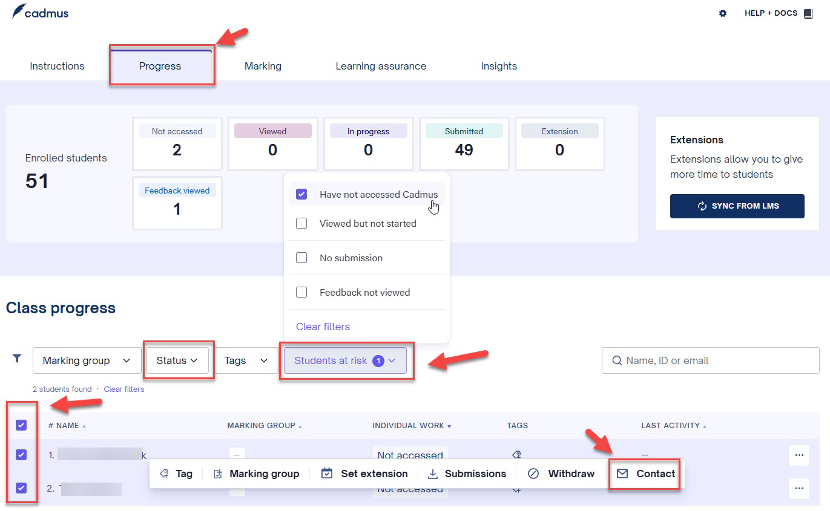Open the Status filter dropdown
This screenshot has height=511, width=830.
click(x=177, y=360)
